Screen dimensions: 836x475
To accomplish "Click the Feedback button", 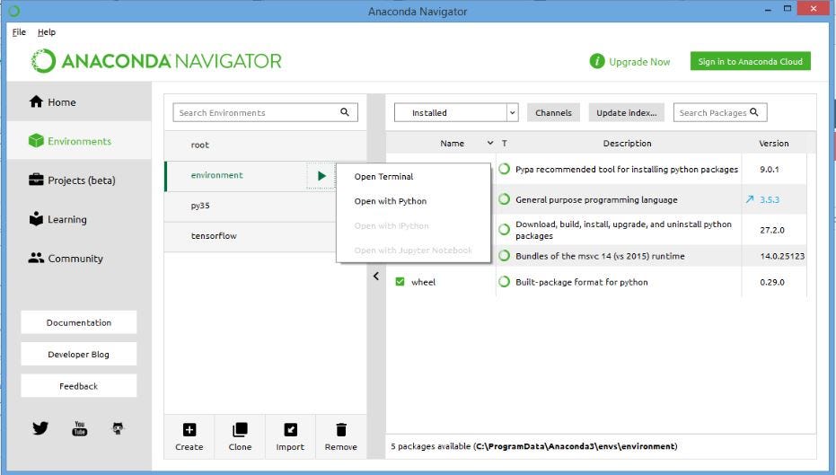I will tap(79, 386).
